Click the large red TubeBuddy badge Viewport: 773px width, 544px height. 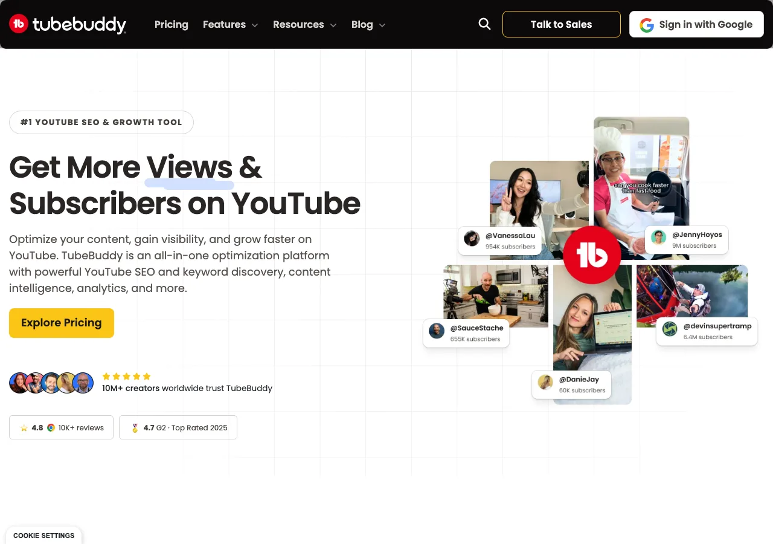coord(592,256)
